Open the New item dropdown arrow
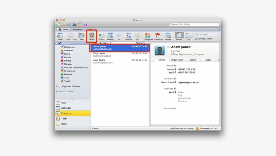This screenshot has height=156, width=276. pos(84,35)
